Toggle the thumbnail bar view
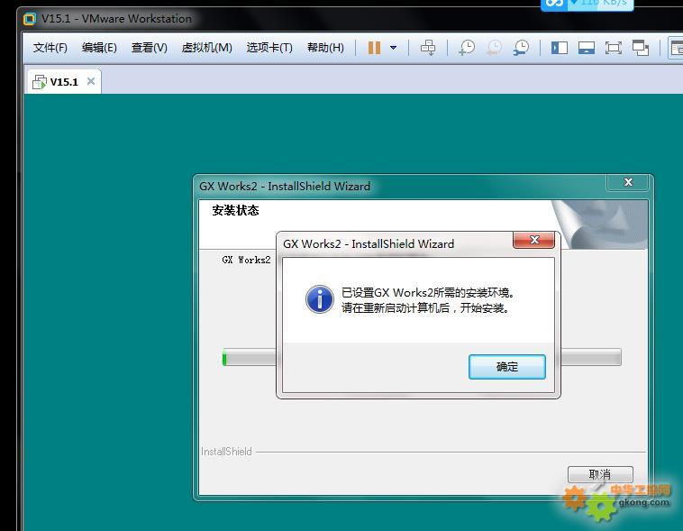This screenshot has height=531, width=683. click(587, 48)
